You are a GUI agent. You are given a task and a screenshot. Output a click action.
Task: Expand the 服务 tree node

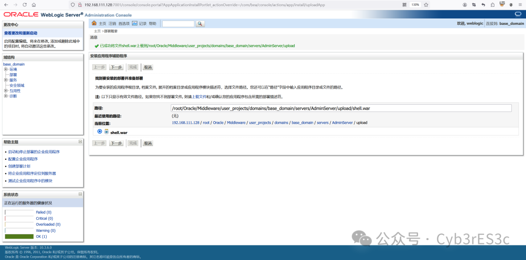tap(6, 80)
